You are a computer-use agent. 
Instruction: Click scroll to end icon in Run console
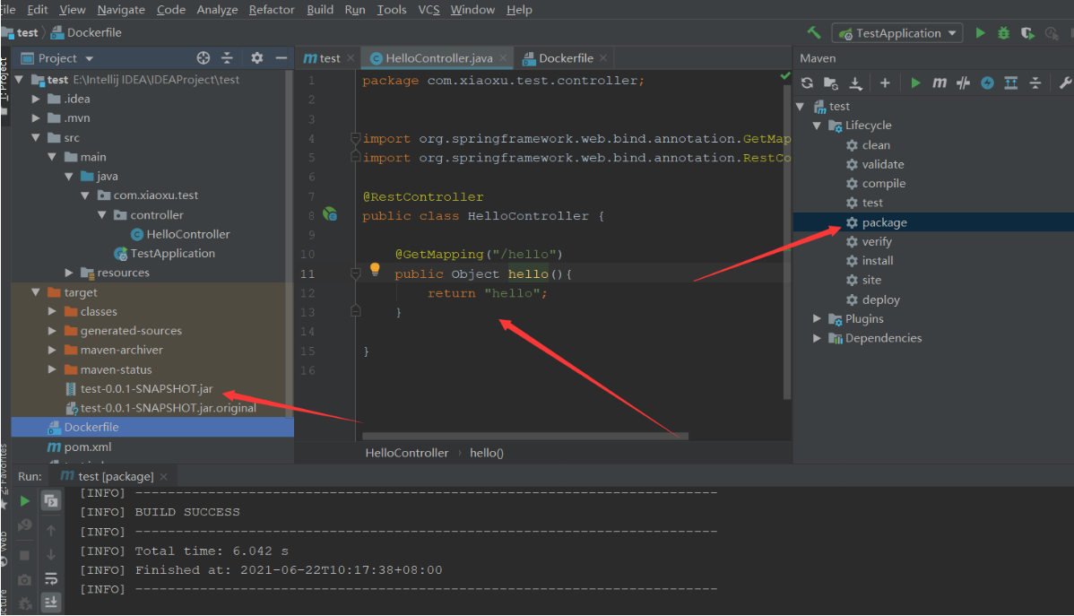(x=51, y=603)
